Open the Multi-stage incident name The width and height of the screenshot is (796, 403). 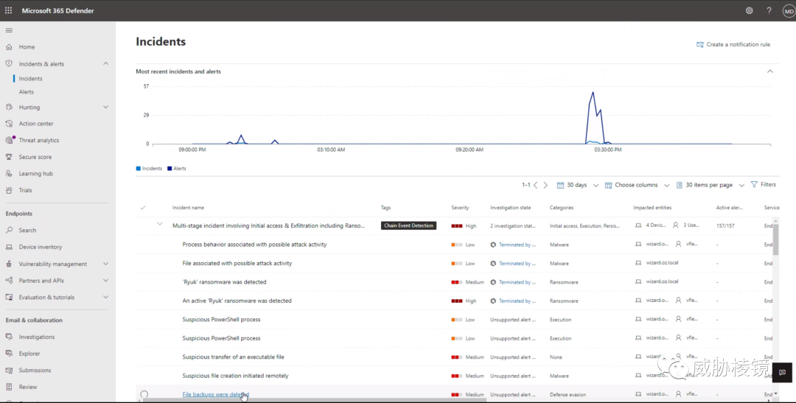click(x=268, y=226)
